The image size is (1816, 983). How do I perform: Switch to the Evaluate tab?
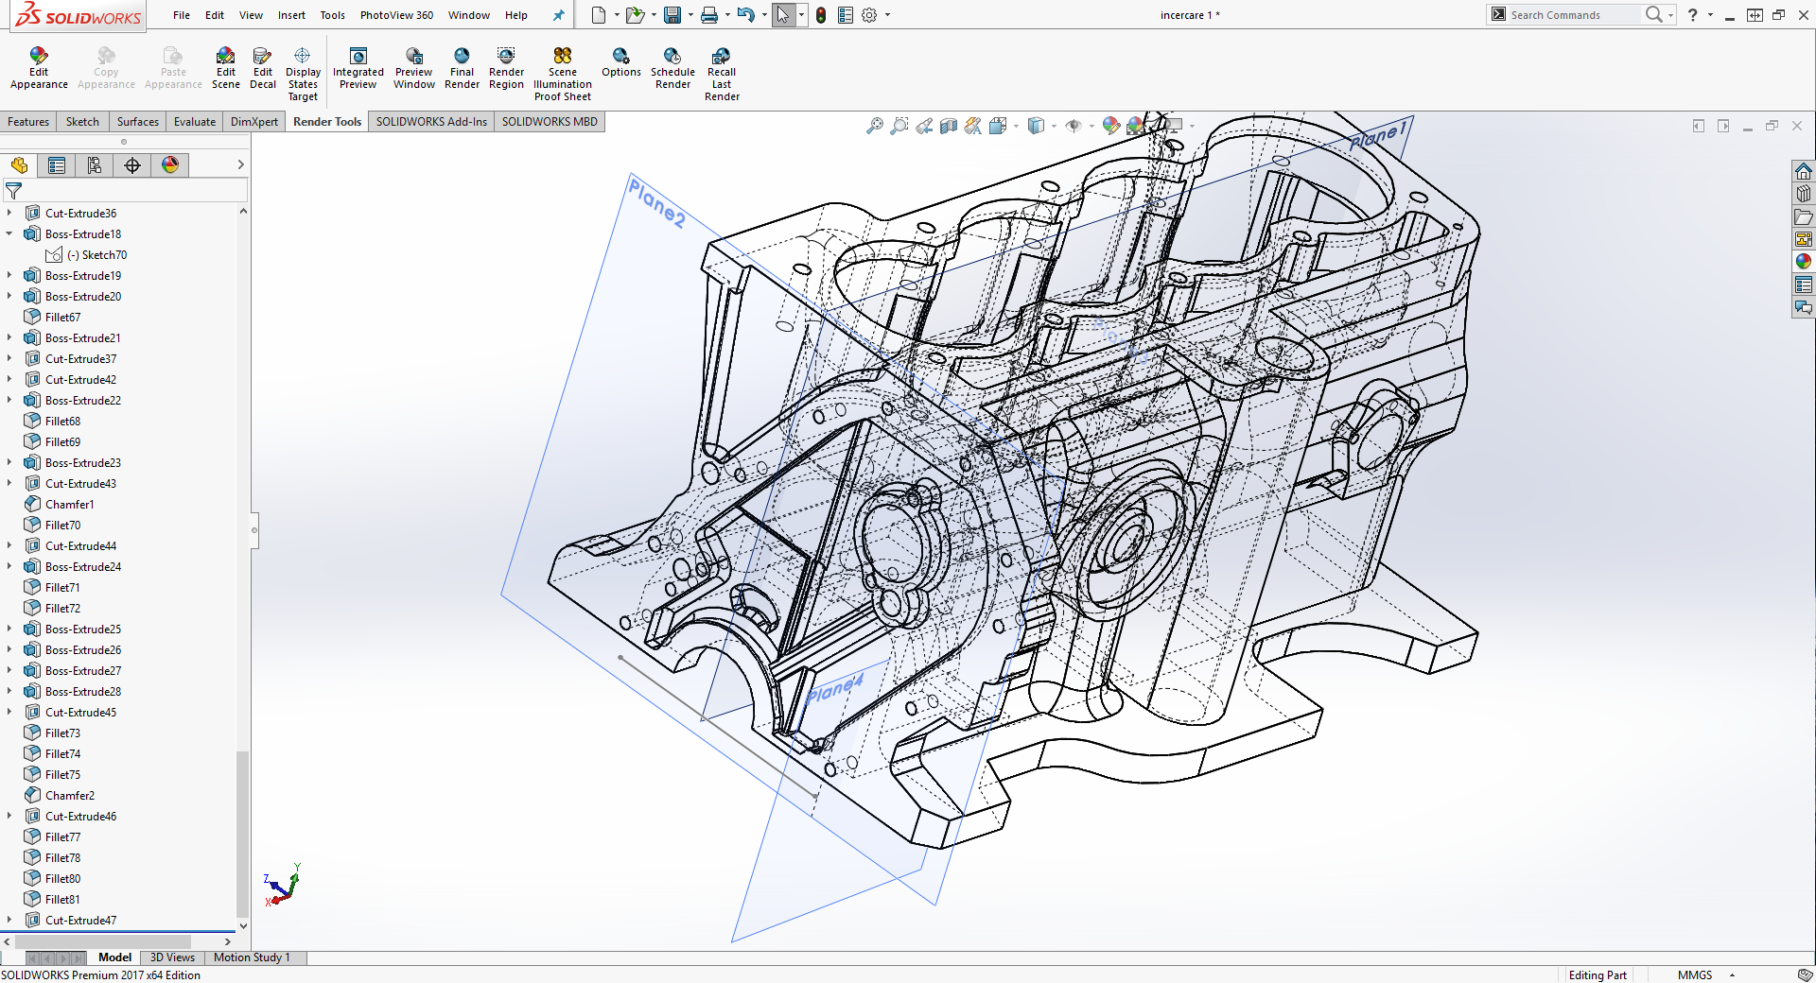click(195, 122)
